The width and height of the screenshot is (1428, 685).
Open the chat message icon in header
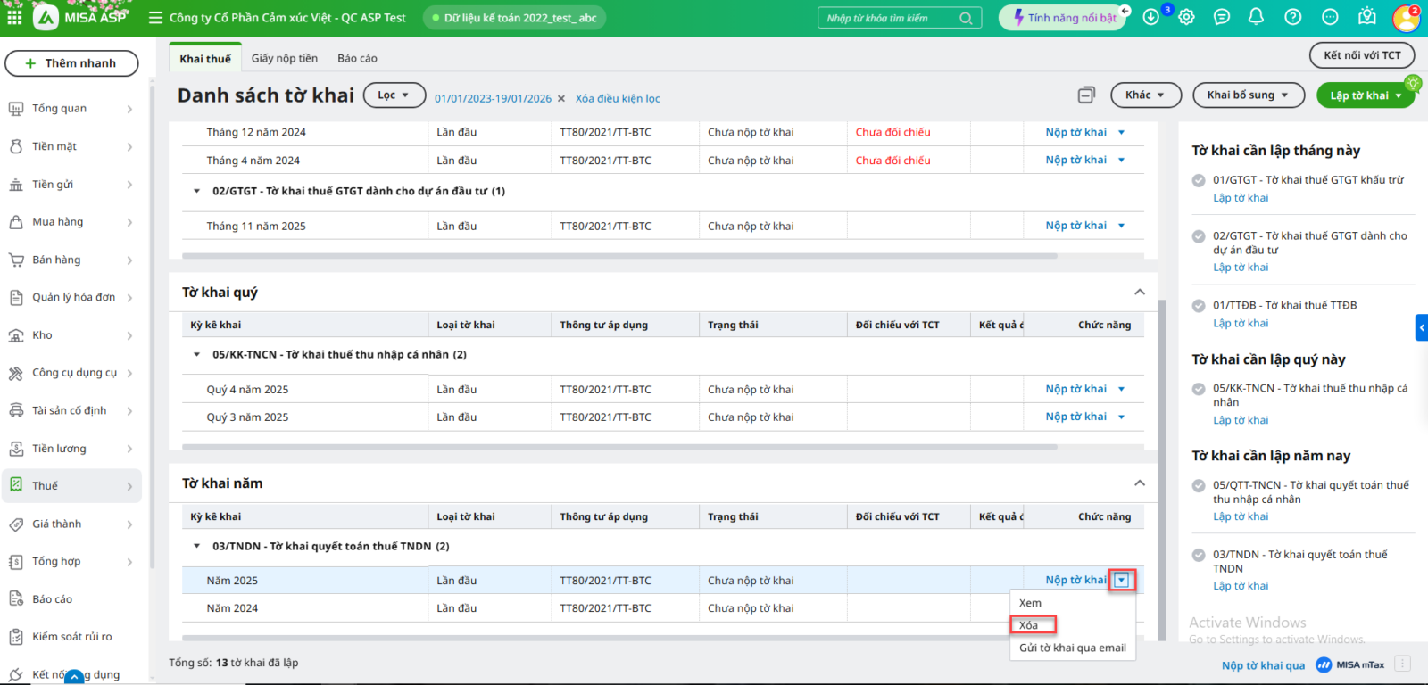coord(1222,17)
